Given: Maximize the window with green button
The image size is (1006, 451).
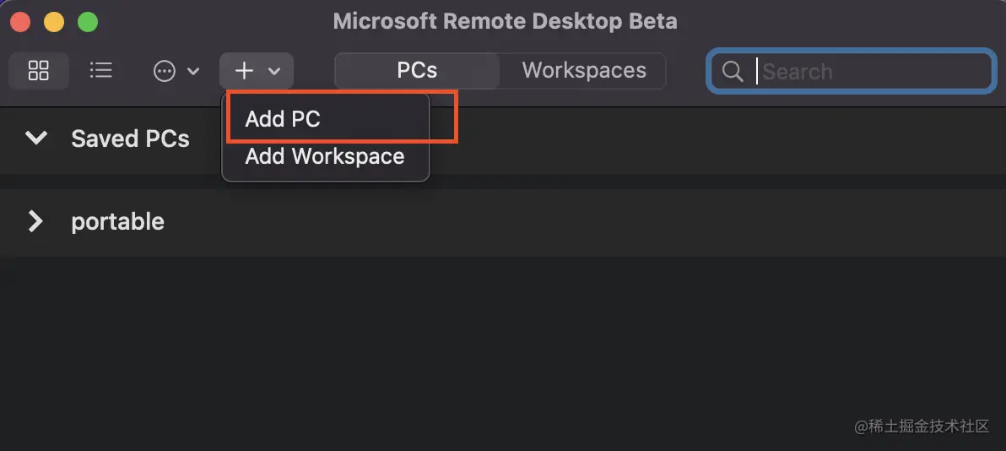Looking at the screenshot, I should [88, 22].
